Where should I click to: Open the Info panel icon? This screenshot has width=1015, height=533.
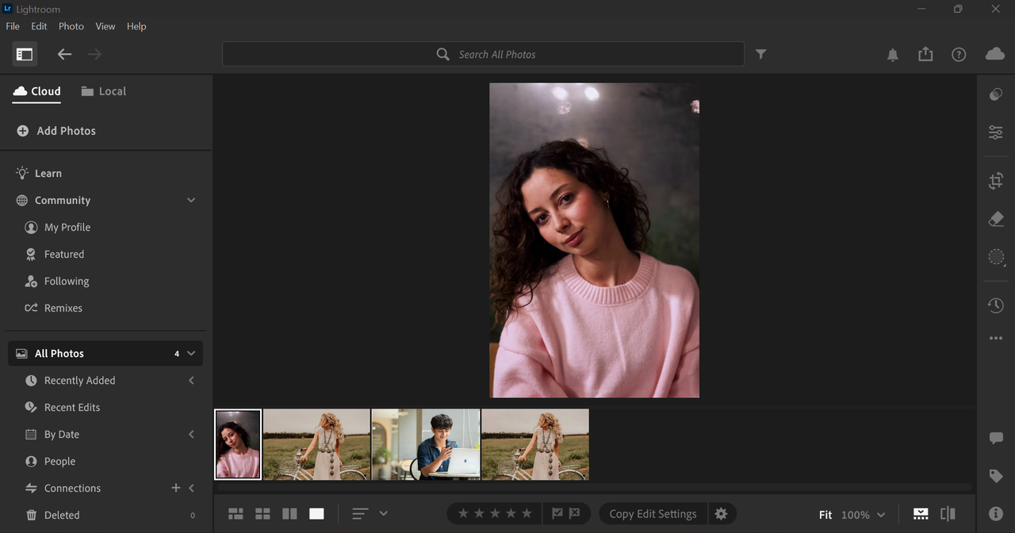pyautogui.click(x=996, y=514)
